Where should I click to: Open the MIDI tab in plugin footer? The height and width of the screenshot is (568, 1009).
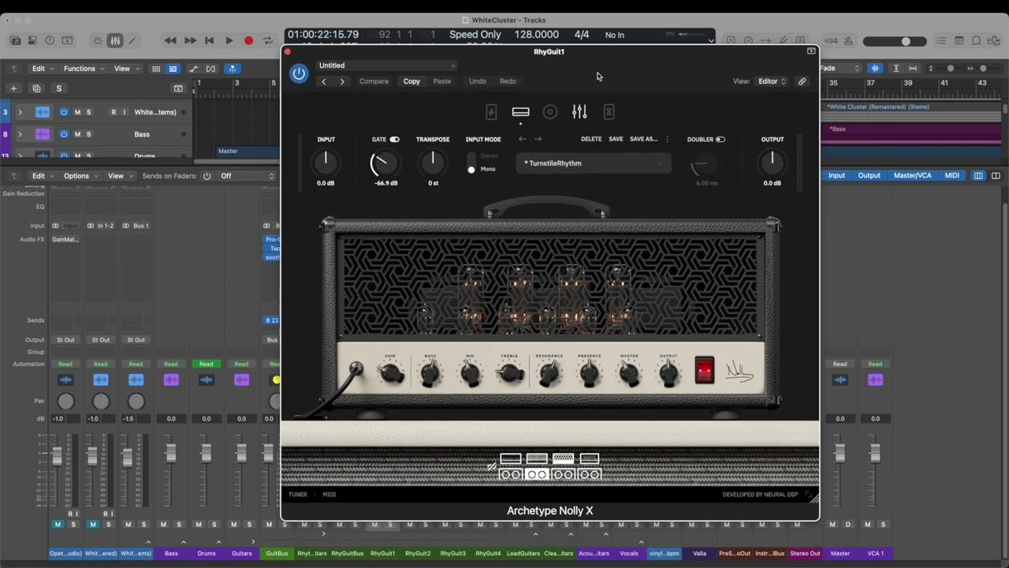pos(330,495)
